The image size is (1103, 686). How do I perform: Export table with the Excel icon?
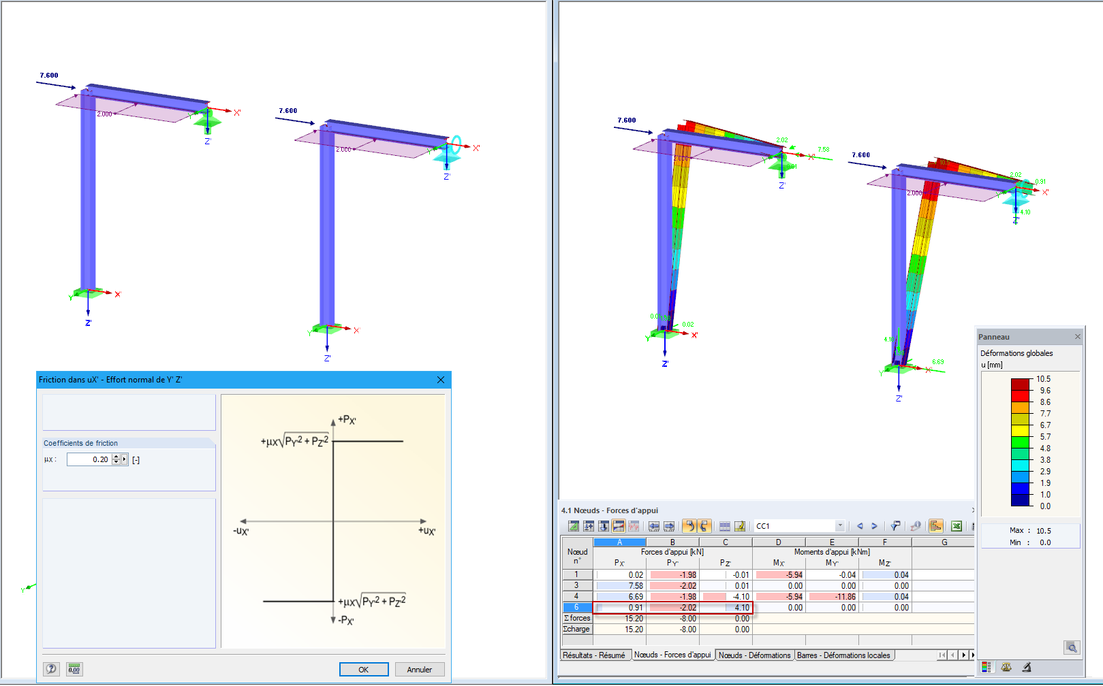point(957,526)
